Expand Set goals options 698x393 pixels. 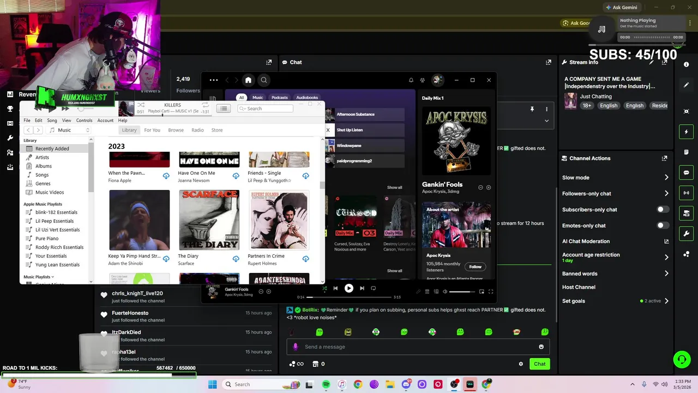(x=666, y=301)
